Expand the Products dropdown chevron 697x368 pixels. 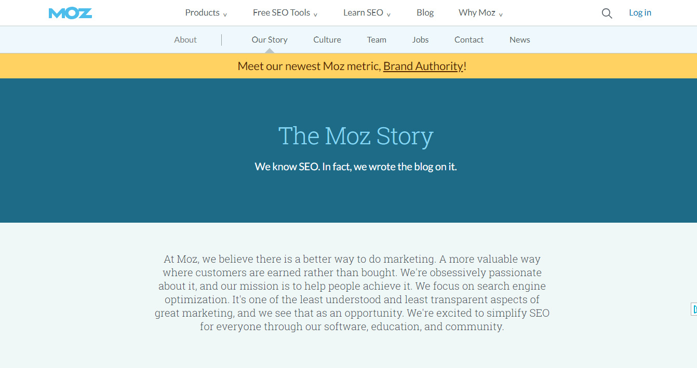pyautogui.click(x=225, y=15)
